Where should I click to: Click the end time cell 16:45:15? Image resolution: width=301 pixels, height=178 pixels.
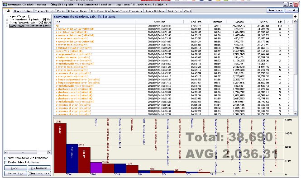point(196,76)
